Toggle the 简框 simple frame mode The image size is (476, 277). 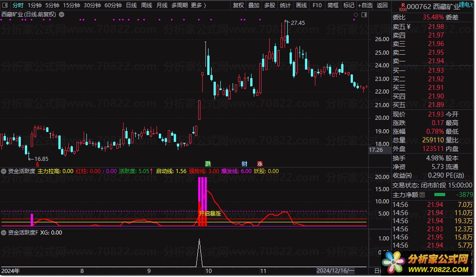333,5
